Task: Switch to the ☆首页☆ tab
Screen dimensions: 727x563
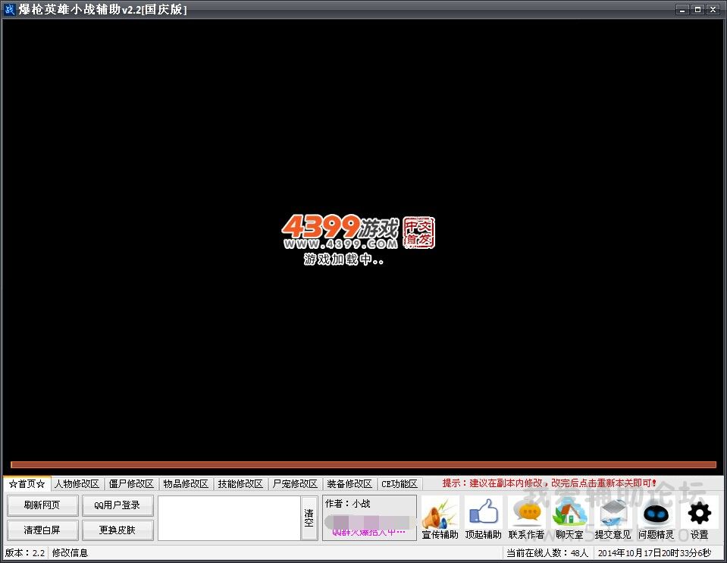Action: pyautogui.click(x=27, y=483)
